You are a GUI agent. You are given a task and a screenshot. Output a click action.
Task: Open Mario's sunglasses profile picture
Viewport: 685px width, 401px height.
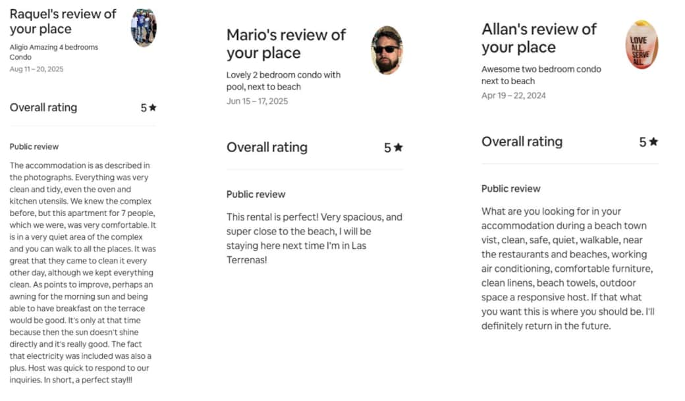point(387,50)
